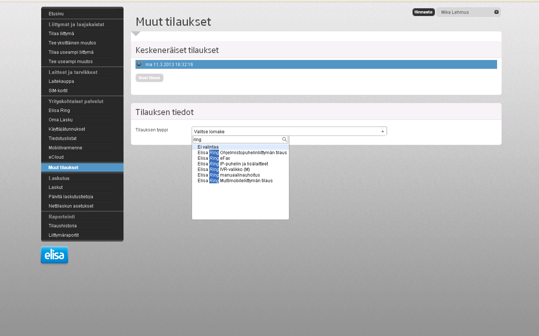Click Laitteet ja tarvikkeet section header
The width and height of the screenshot is (539, 336).
tap(73, 72)
